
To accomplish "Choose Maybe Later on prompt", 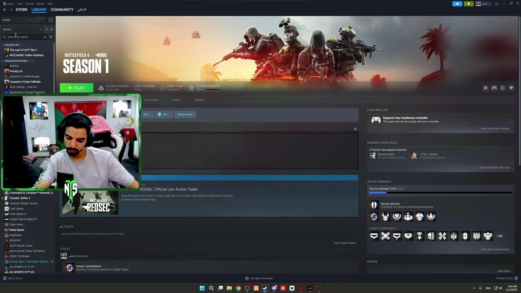I will [x=185, y=114].
